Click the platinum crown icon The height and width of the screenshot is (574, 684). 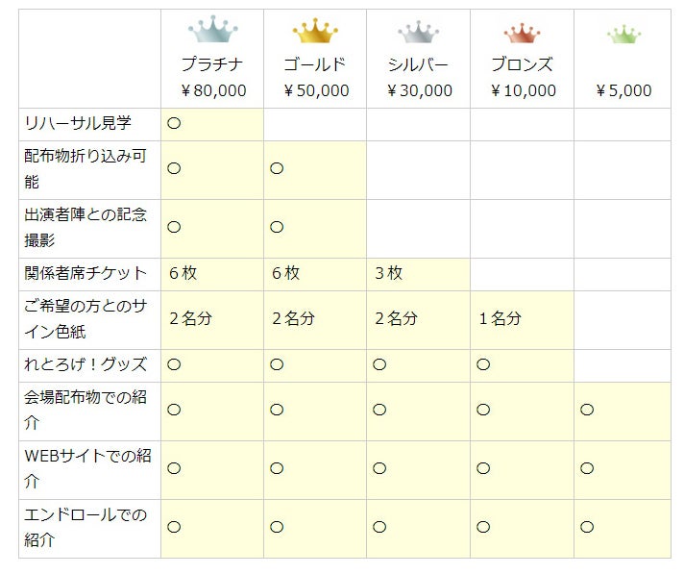click(212, 32)
